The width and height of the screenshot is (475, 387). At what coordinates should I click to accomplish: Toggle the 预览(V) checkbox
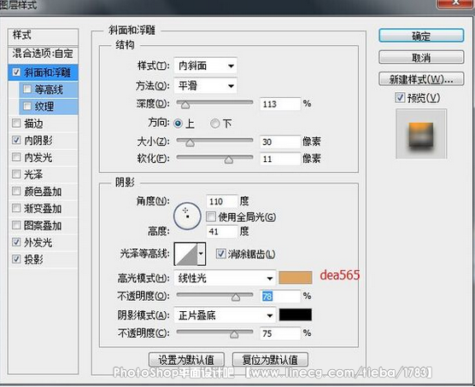tap(400, 97)
